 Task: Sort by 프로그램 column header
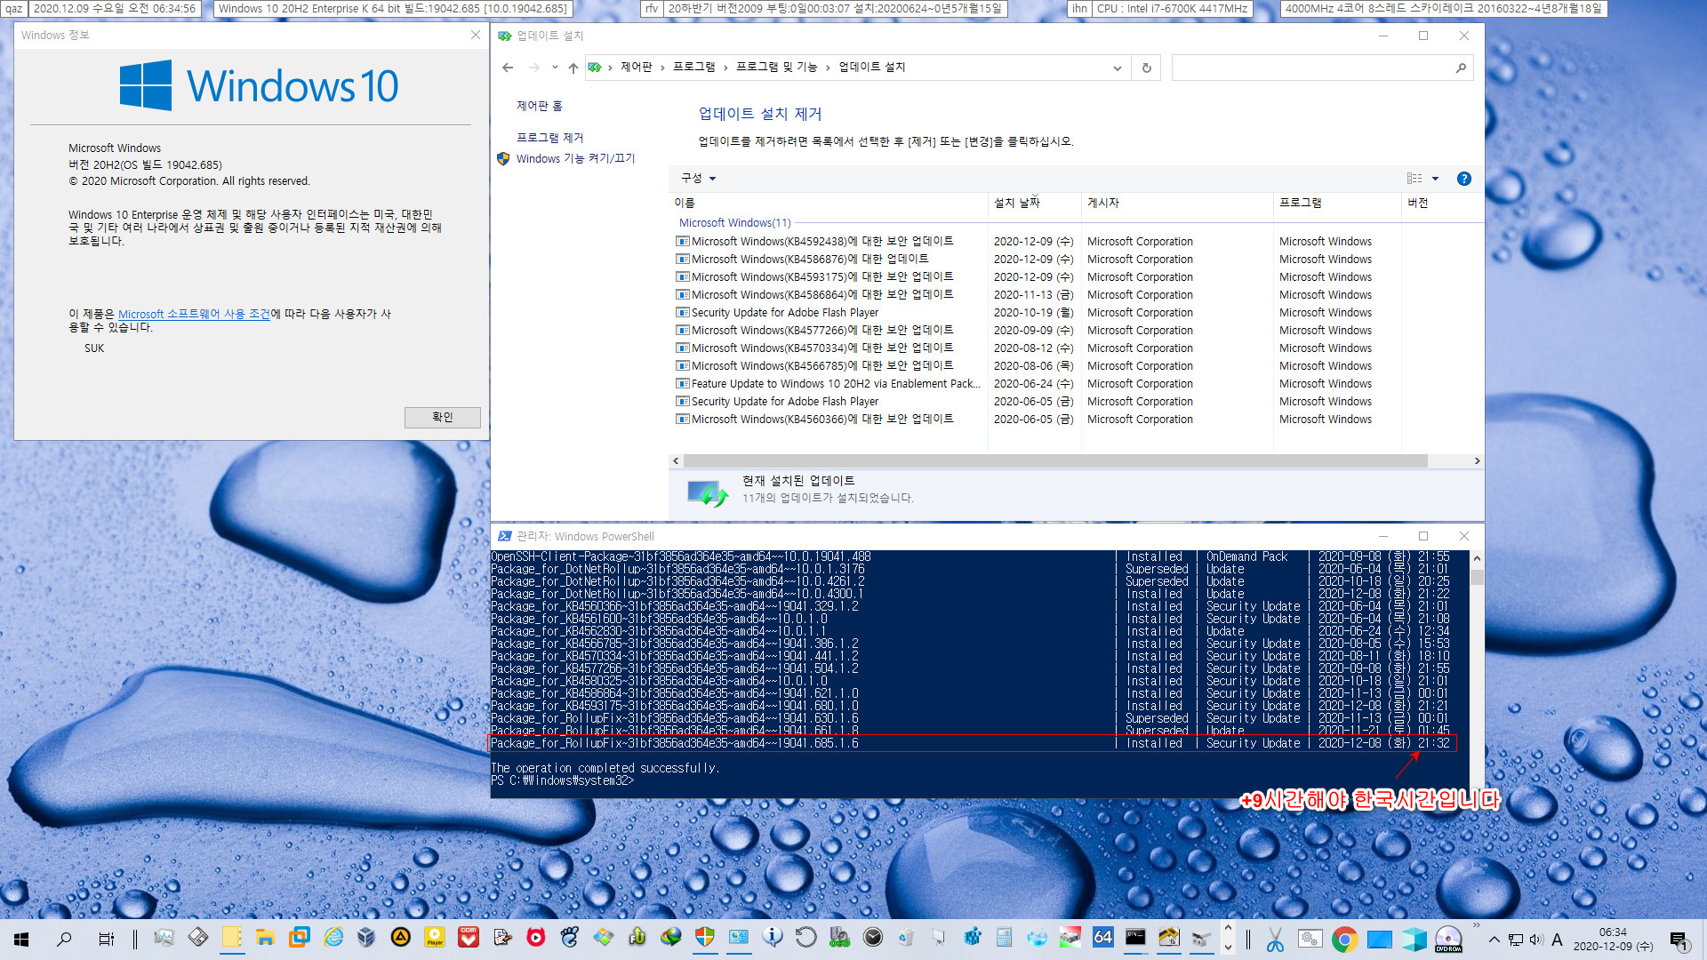pos(1337,204)
